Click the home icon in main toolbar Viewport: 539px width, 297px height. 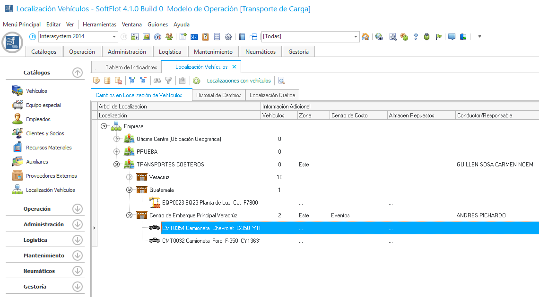(x=365, y=37)
